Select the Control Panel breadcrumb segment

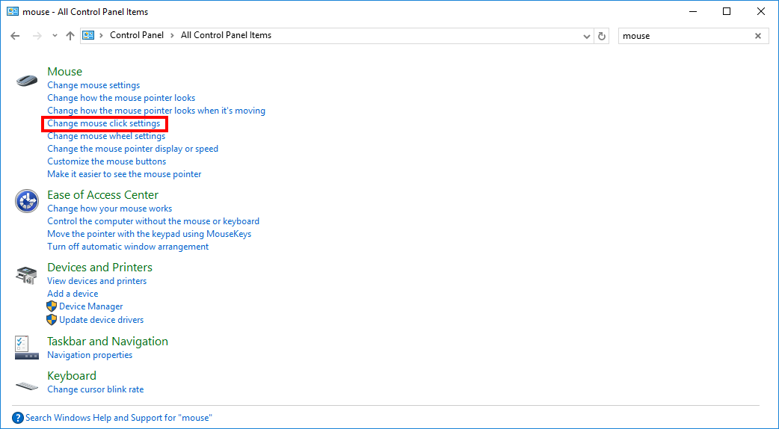coord(138,35)
